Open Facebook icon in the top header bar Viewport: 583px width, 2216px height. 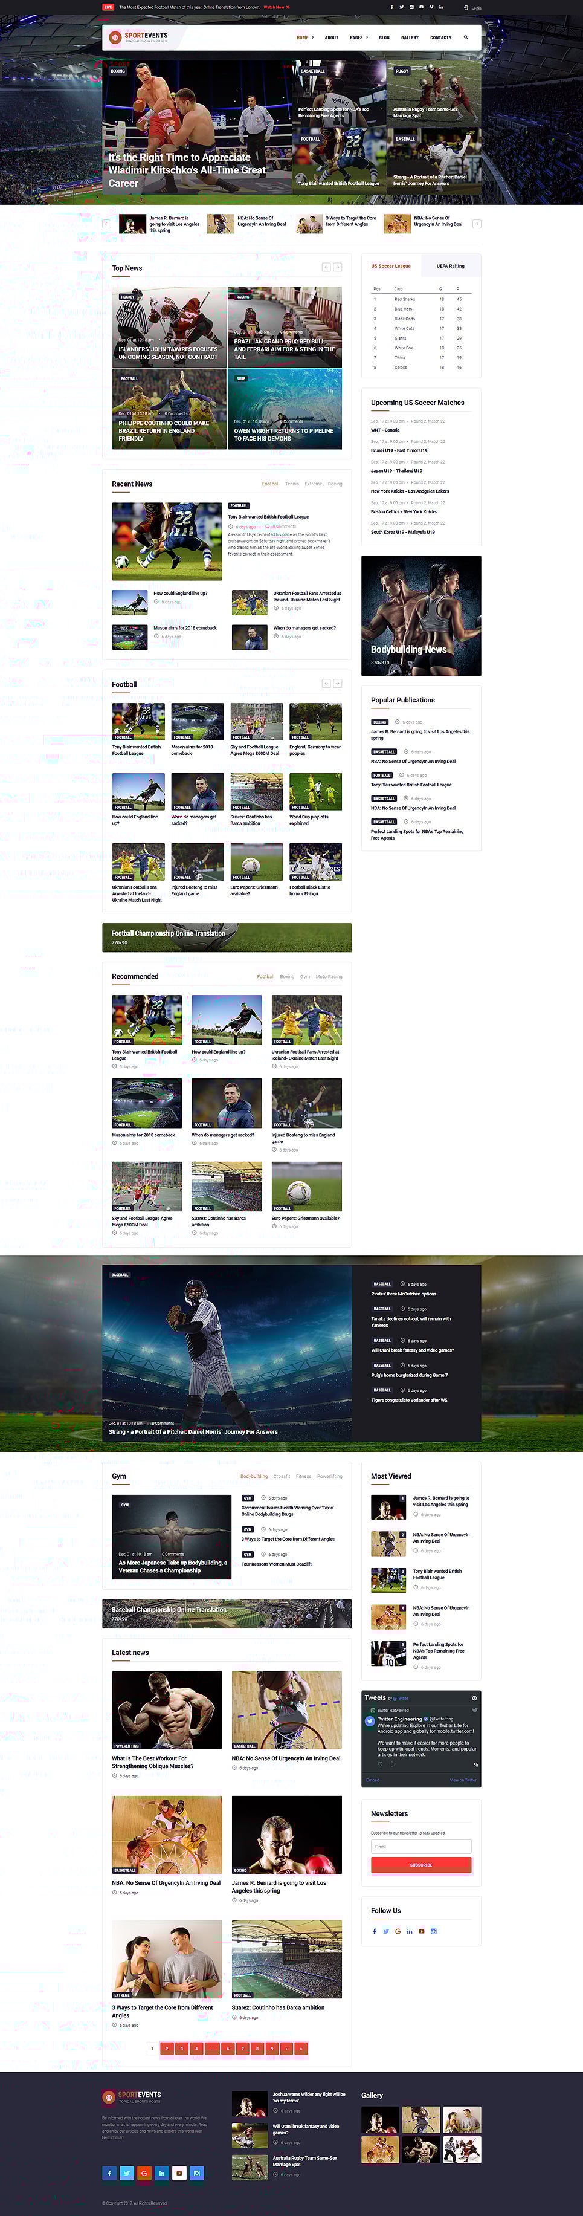(x=391, y=7)
